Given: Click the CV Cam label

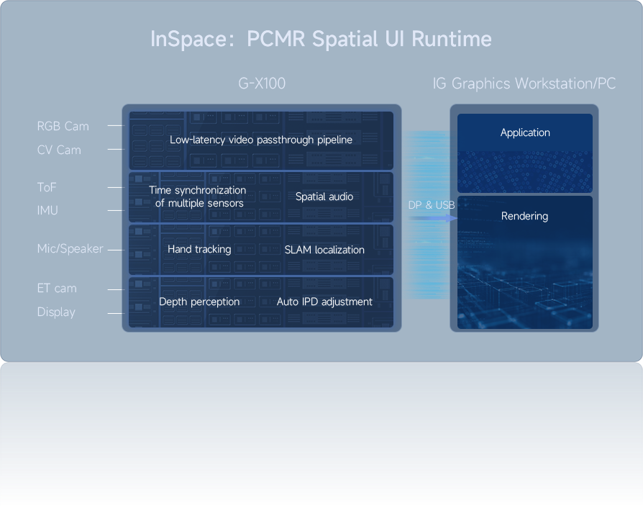Looking at the screenshot, I should pos(59,150).
